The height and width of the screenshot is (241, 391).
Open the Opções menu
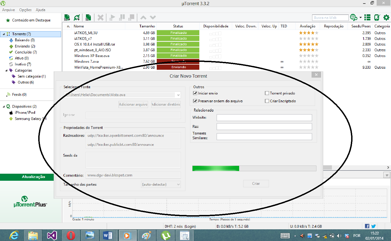point(25,10)
